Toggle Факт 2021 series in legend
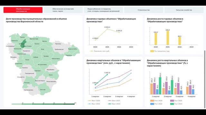The height and width of the screenshot is (115, 206). (114, 101)
